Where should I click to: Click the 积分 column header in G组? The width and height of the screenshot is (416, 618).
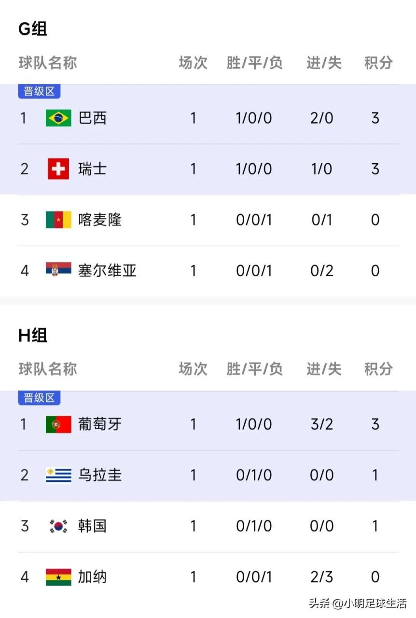pyautogui.click(x=378, y=63)
